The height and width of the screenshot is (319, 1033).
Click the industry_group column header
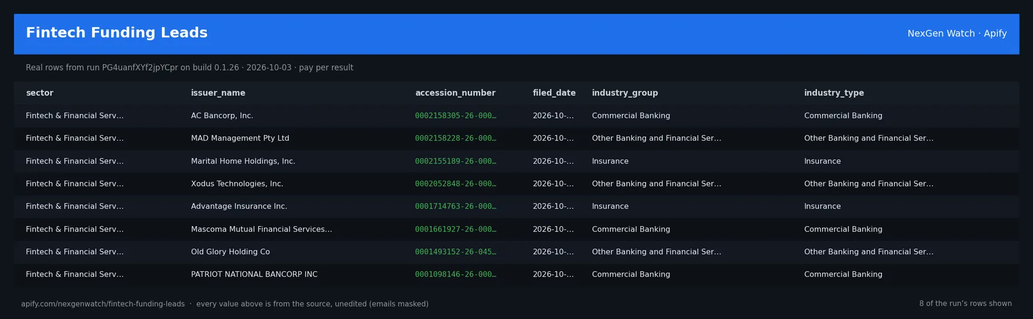[625, 93]
